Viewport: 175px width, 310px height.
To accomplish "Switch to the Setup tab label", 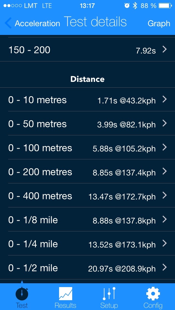I will [x=109, y=305].
